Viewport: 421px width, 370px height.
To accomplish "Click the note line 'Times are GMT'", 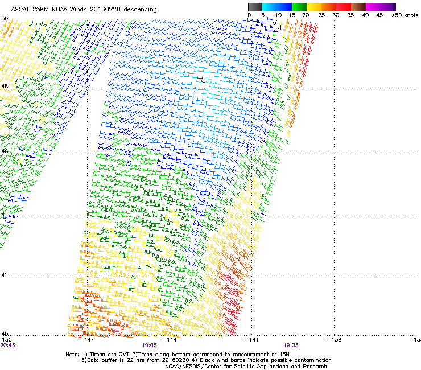I will coord(108,355).
